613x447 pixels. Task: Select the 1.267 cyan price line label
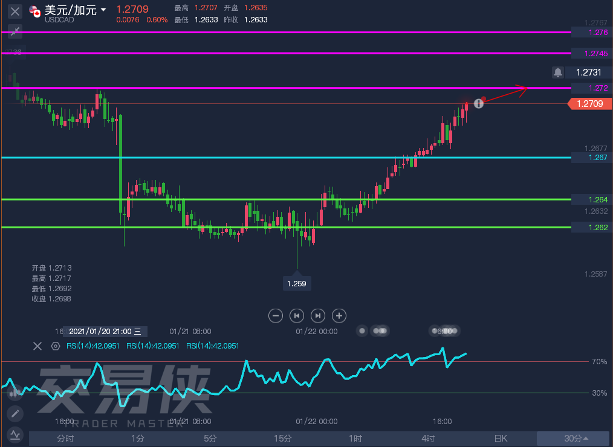[x=592, y=158]
